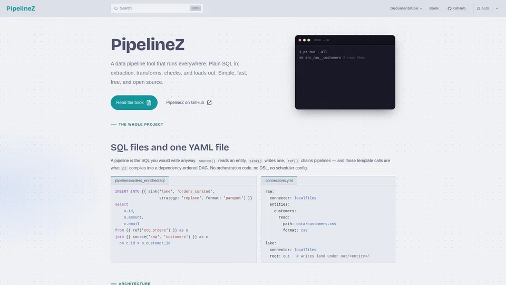Click 'data/customers.csv' path in YAML
This screenshot has height=285, width=506.
tap(316, 224)
